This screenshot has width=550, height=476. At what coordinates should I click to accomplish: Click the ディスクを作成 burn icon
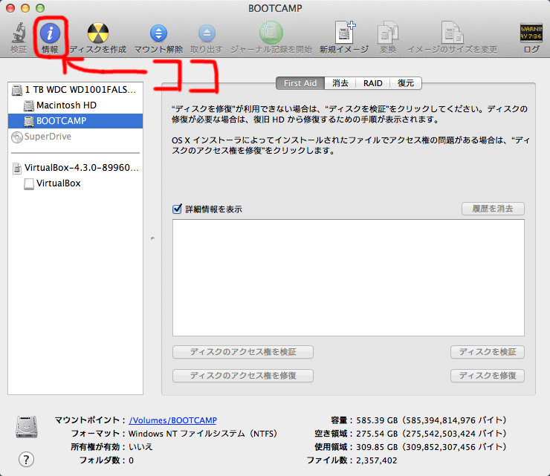pos(98,33)
